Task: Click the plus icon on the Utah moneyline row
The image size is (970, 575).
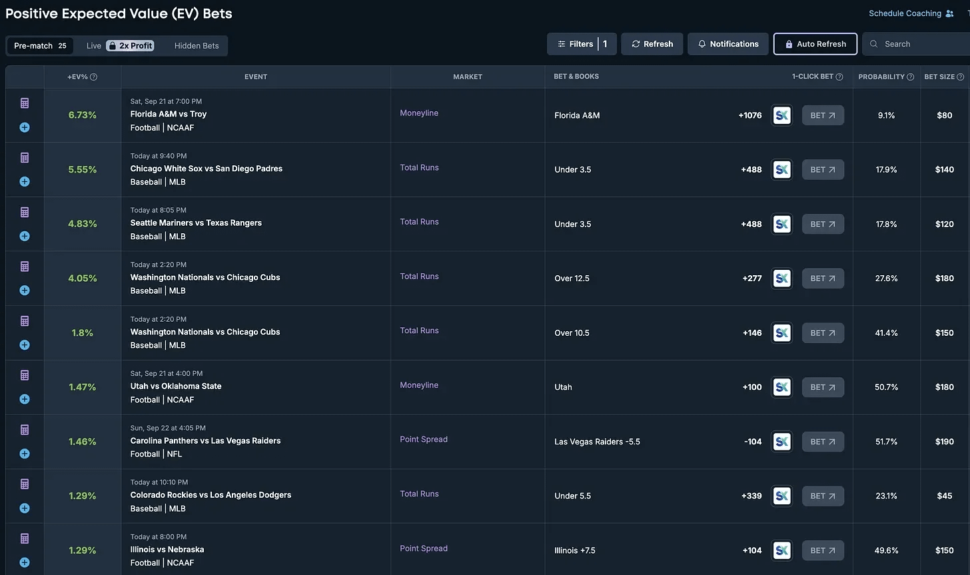Action: (x=24, y=399)
